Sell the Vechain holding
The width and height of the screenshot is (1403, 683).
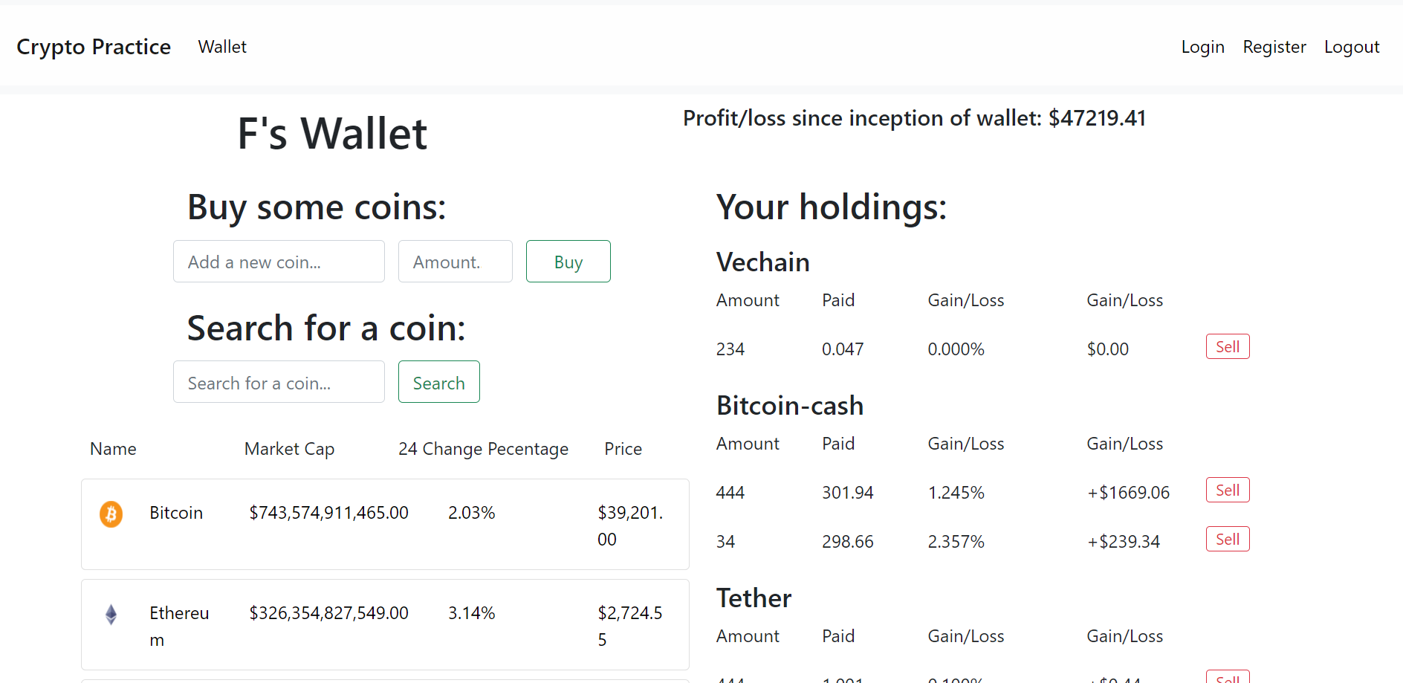point(1227,346)
